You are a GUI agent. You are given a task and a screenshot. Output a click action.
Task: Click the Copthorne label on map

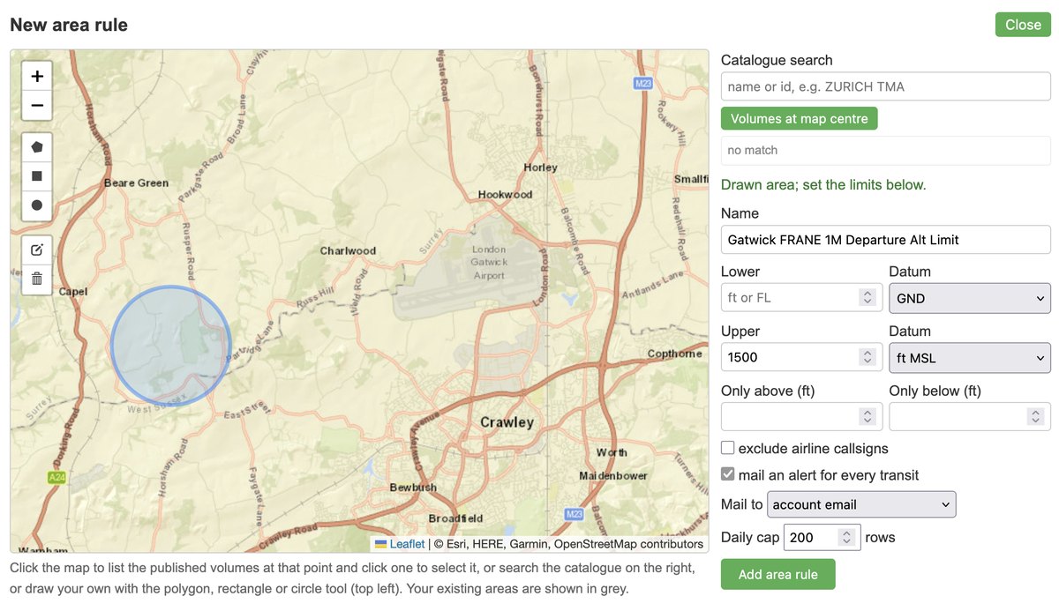(x=674, y=354)
